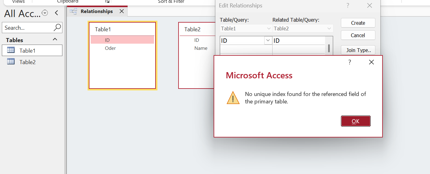Click the Table2 box title
Image resolution: width=430 pixels, height=174 pixels.
point(192,29)
